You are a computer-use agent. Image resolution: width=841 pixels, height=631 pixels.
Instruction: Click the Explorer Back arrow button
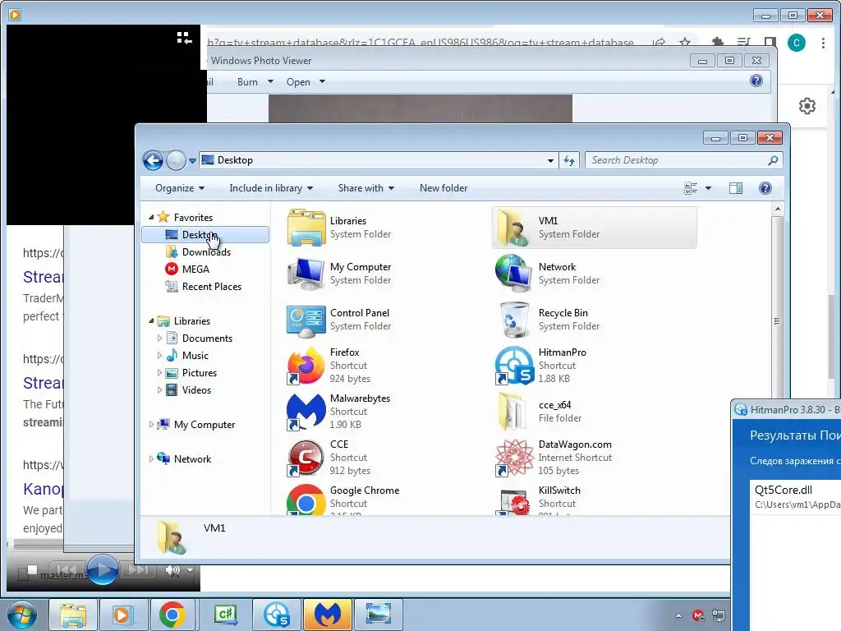click(153, 160)
